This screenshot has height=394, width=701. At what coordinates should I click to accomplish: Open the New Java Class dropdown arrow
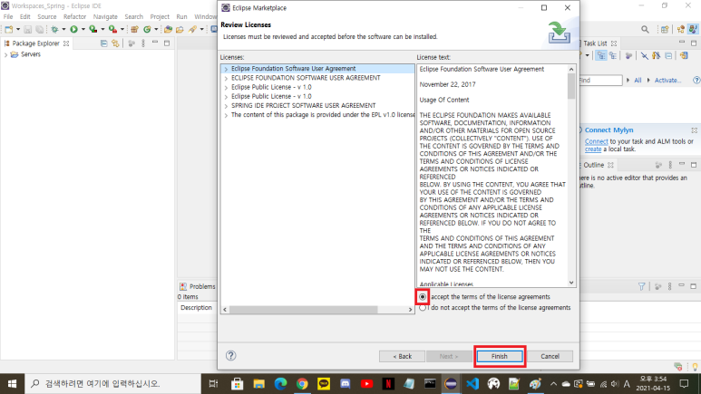tap(156, 30)
